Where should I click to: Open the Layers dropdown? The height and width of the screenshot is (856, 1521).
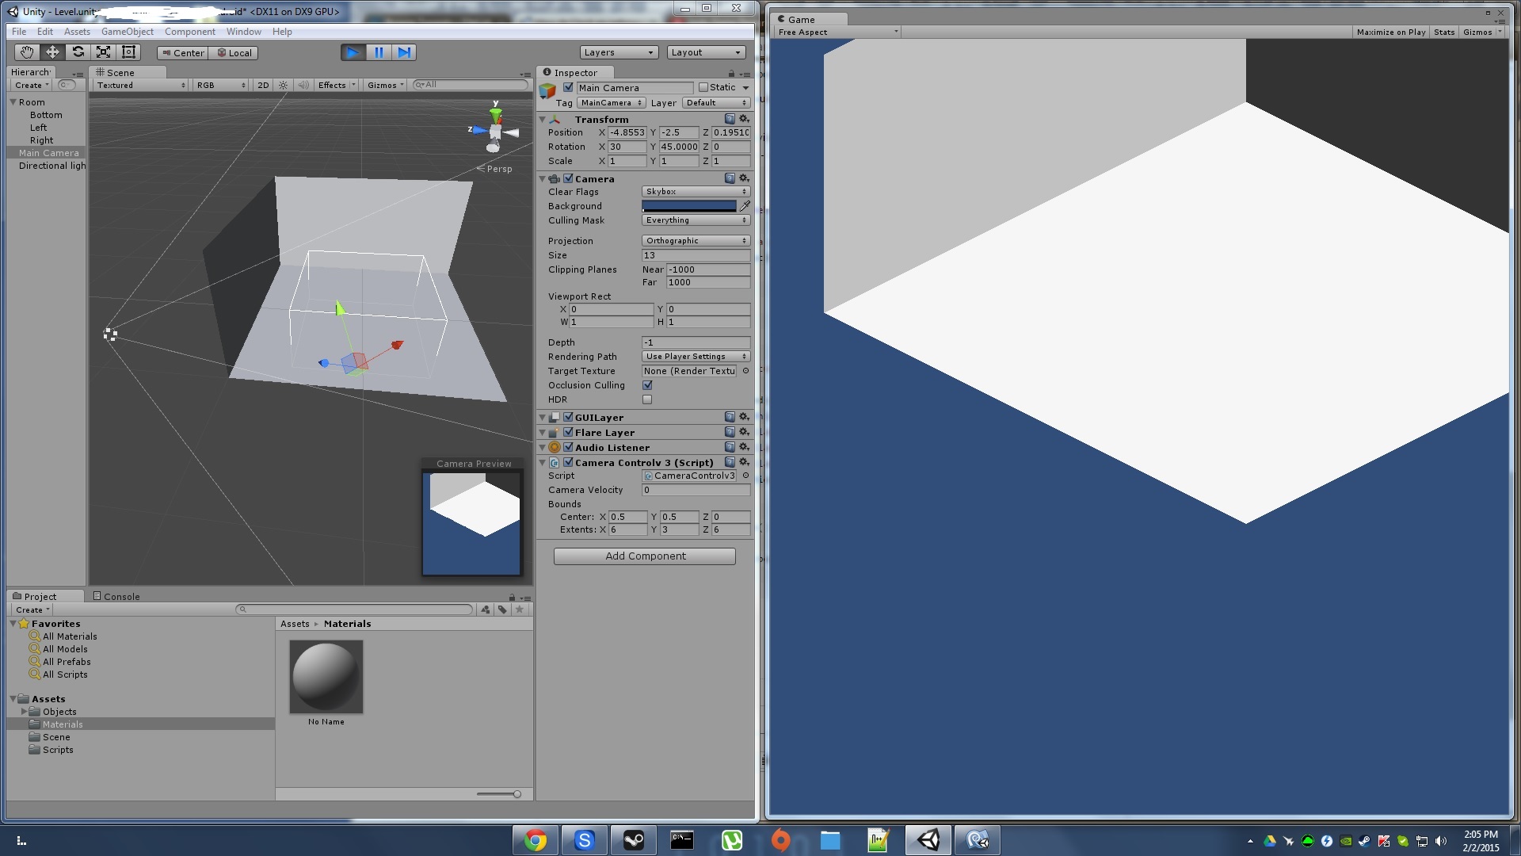pos(619,52)
